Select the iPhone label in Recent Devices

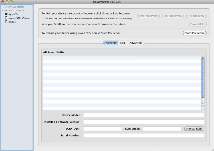[x=12, y=22]
